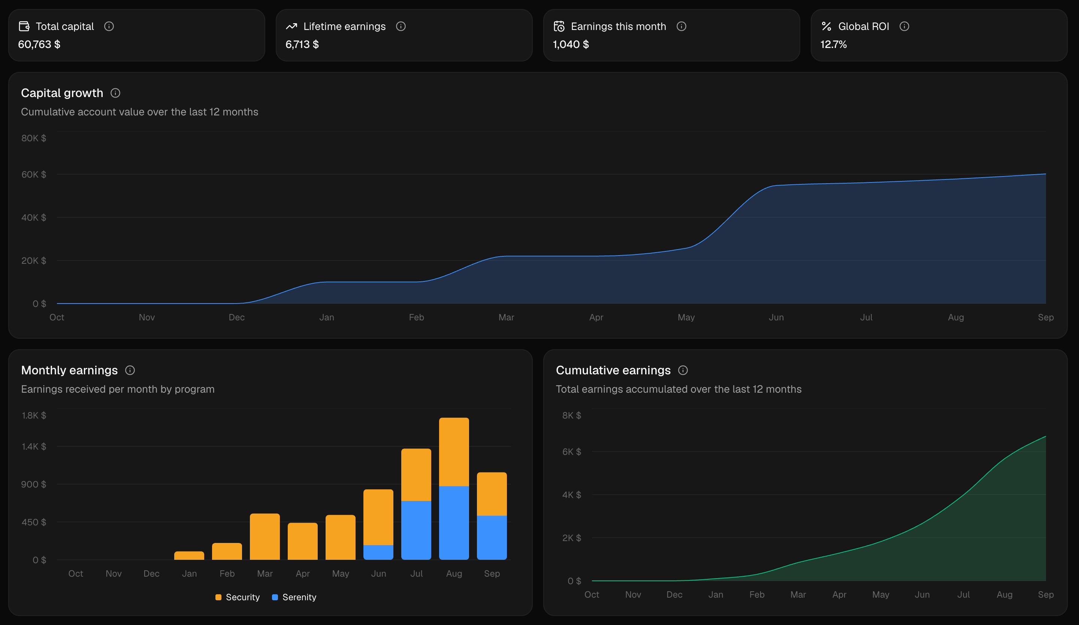Image resolution: width=1079 pixels, height=625 pixels.
Task: Click the June bar in Monthly earnings
Action: 378,525
